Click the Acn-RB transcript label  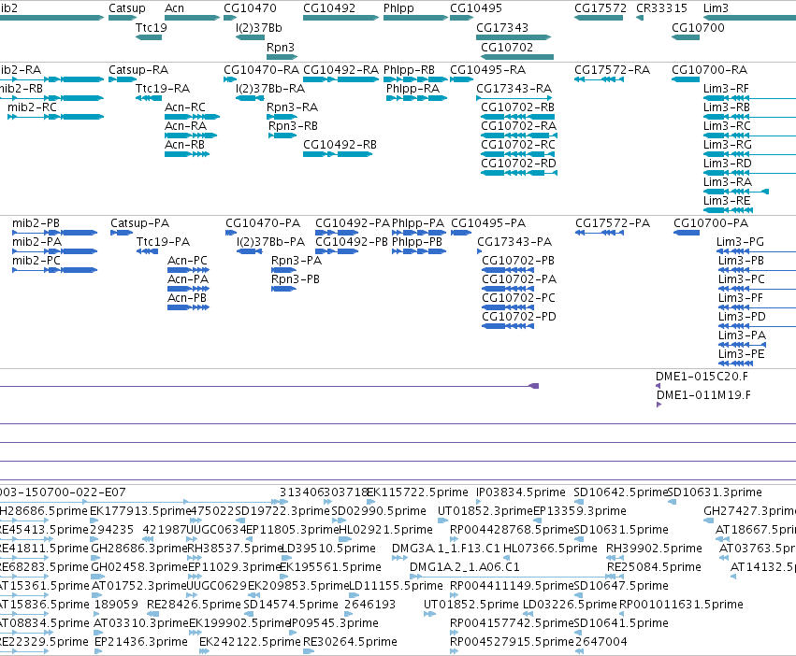[x=185, y=145]
